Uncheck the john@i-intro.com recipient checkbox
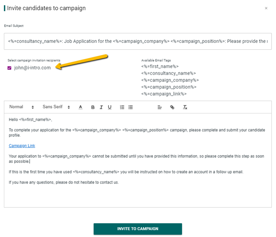The height and width of the screenshot is (237, 276). coord(10,68)
